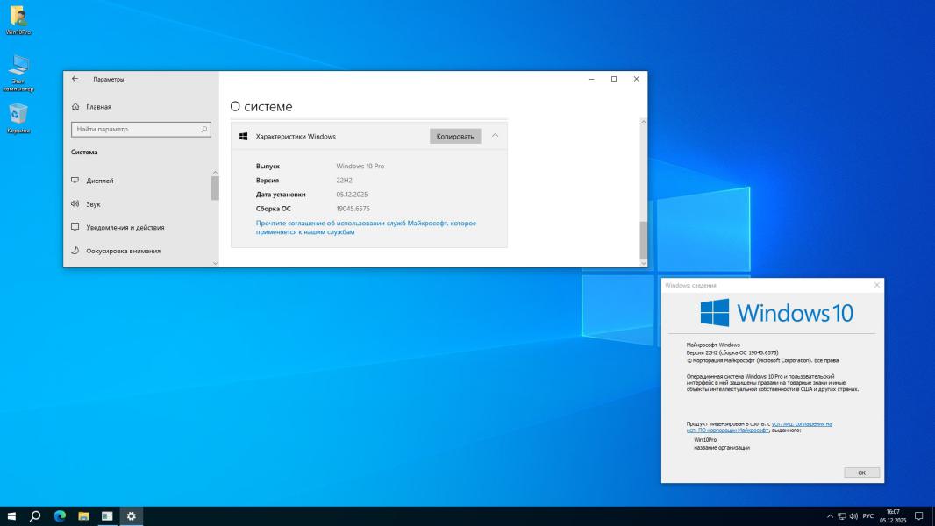
Task: Select Фокусировка внимания in the sidebar
Action: [123, 251]
